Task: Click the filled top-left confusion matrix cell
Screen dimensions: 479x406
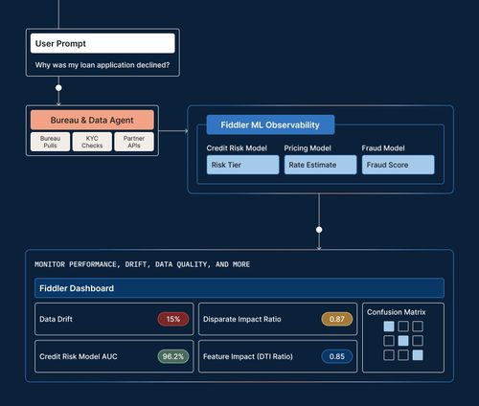Action: (389, 327)
